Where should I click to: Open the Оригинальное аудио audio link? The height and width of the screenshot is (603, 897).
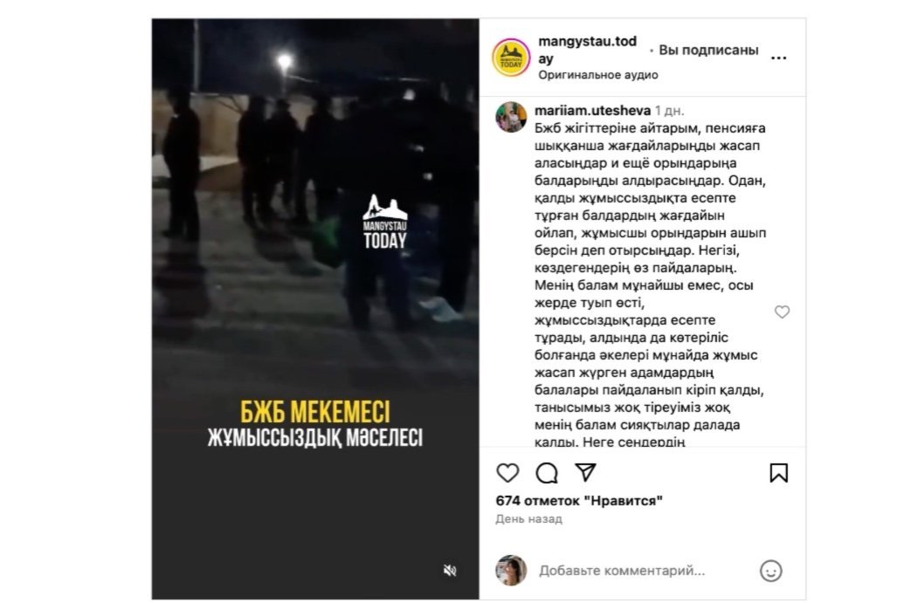point(597,75)
